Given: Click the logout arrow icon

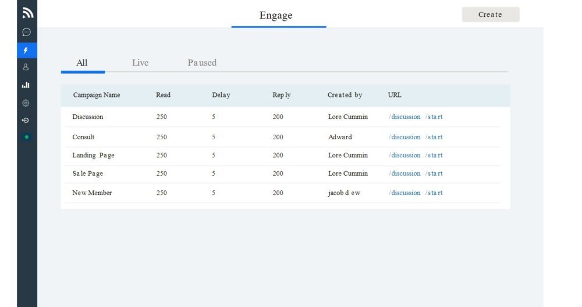Looking at the screenshot, I should pos(27,121).
